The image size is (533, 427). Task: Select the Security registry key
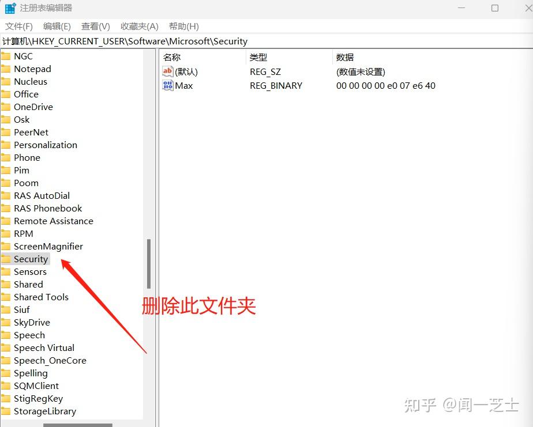click(x=32, y=259)
